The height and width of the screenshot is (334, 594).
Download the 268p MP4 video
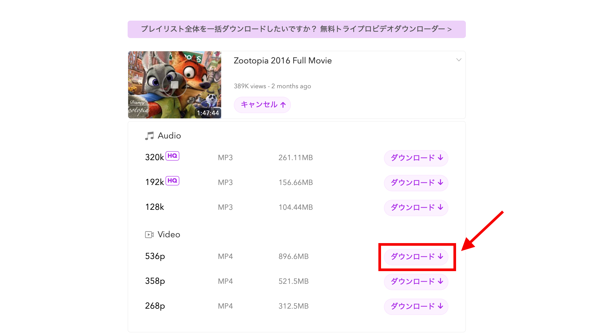click(416, 307)
